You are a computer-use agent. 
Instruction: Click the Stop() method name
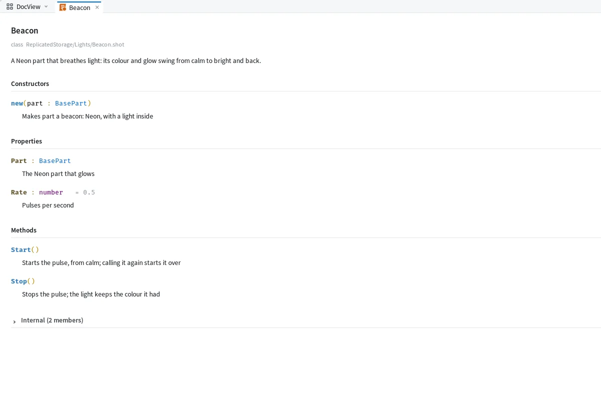(19, 281)
